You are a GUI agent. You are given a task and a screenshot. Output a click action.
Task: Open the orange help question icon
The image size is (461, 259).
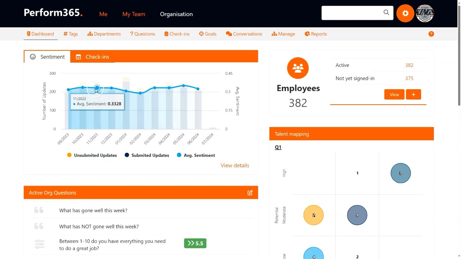tap(431, 34)
